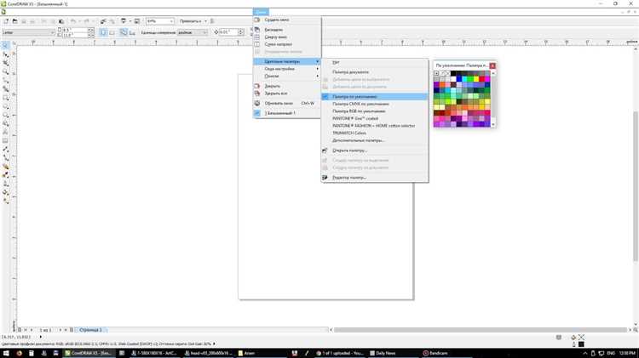Click the Palette Editor icon
Viewport: 639px width, 358px height.
[x=325, y=178]
